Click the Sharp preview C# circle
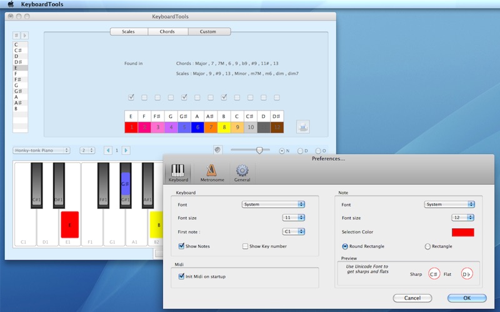The width and height of the screenshot is (500, 312). point(434,274)
